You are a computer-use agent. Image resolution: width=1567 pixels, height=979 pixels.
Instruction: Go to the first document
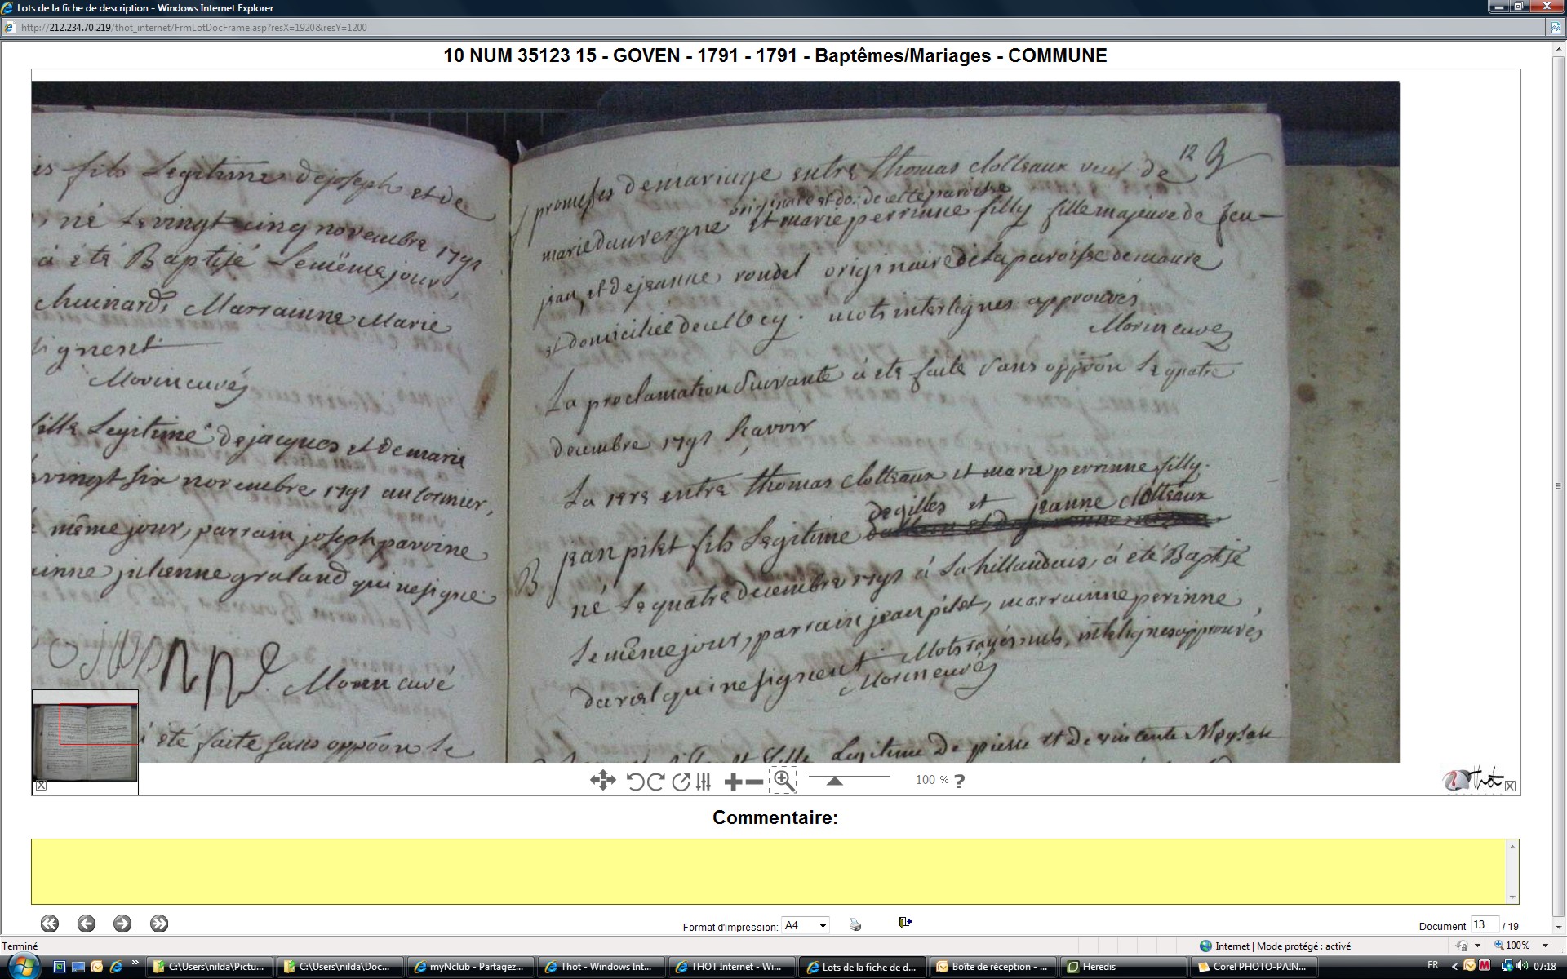pos(49,924)
